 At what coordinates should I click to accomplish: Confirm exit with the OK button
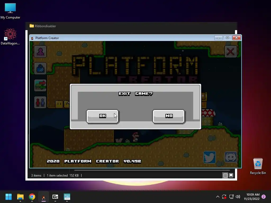(102, 116)
